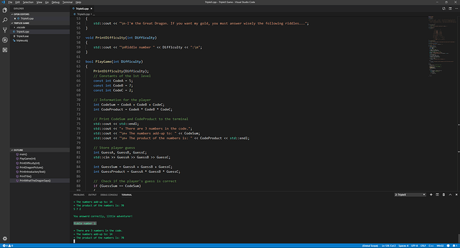Viewport: 460px width, 248px height.
Task: Select TripleX.exe in the file tree
Action: (40, 36)
